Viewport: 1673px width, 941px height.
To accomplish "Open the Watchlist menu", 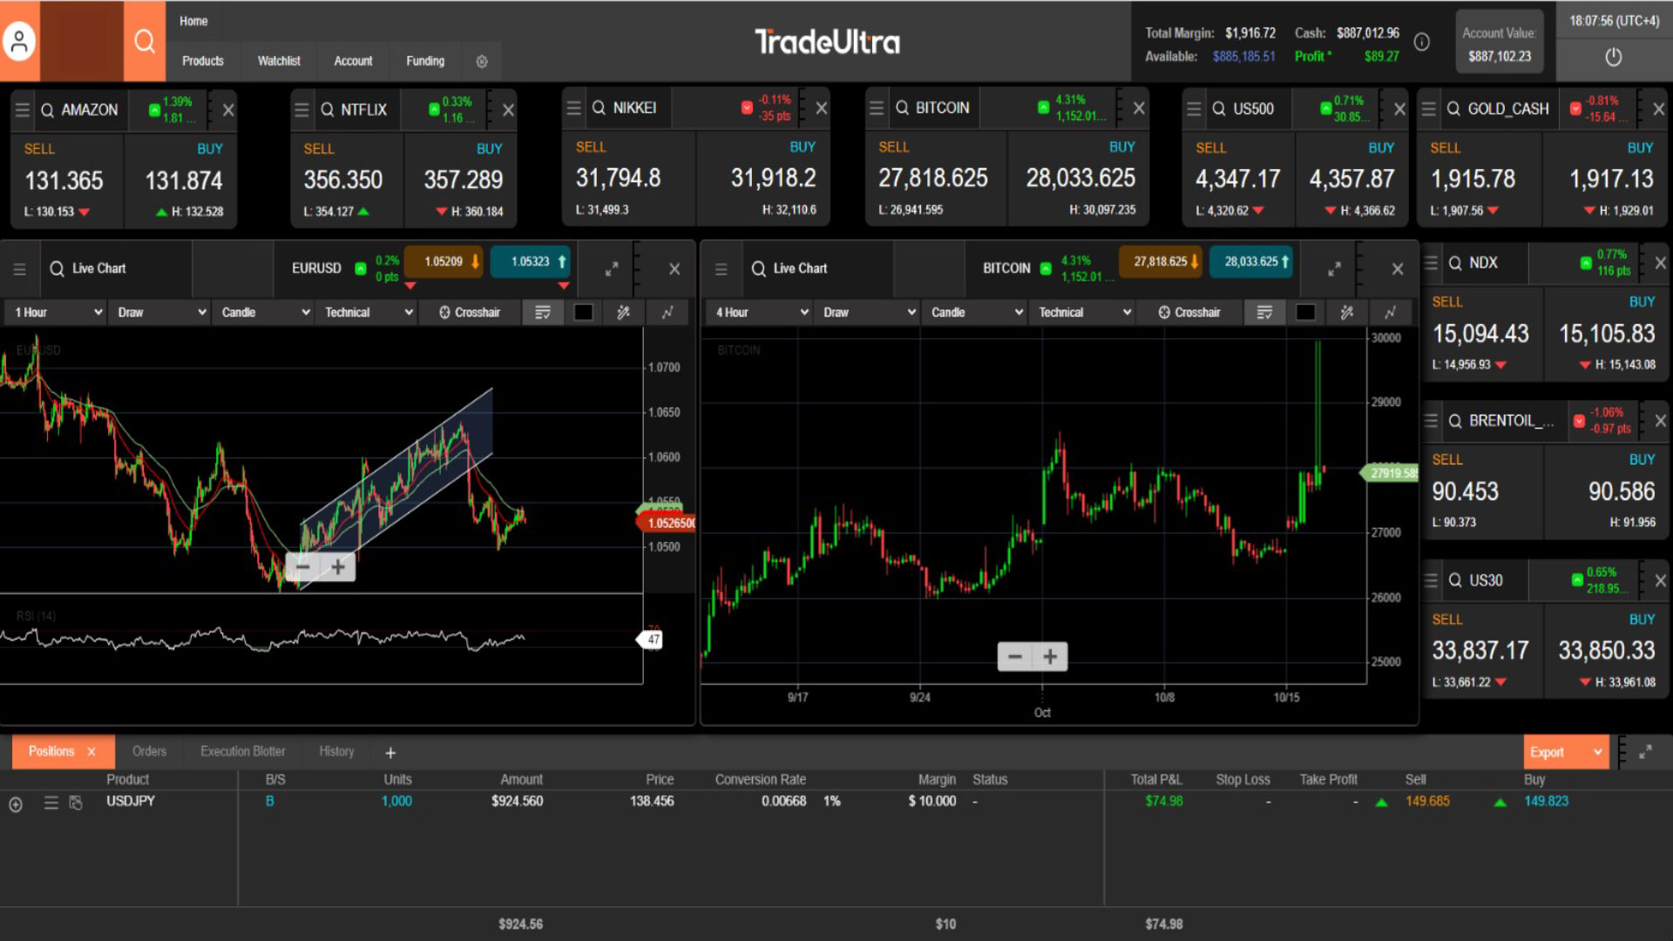I will point(279,61).
